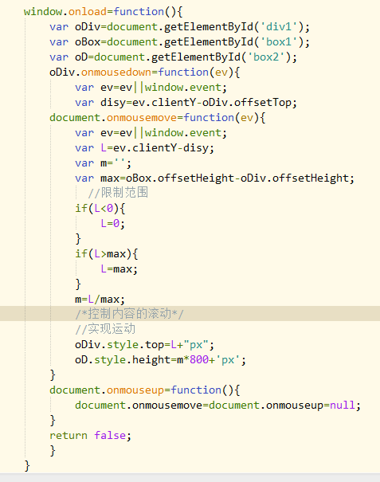380x482 pixels.
Task: Place cursor on document.onmouseup=function(){ line
Action: (145, 390)
